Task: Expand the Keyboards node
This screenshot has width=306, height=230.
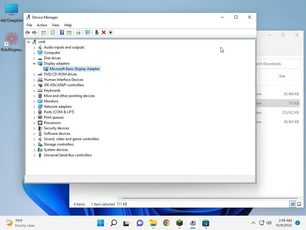Action: pyautogui.click(x=34, y=90)
